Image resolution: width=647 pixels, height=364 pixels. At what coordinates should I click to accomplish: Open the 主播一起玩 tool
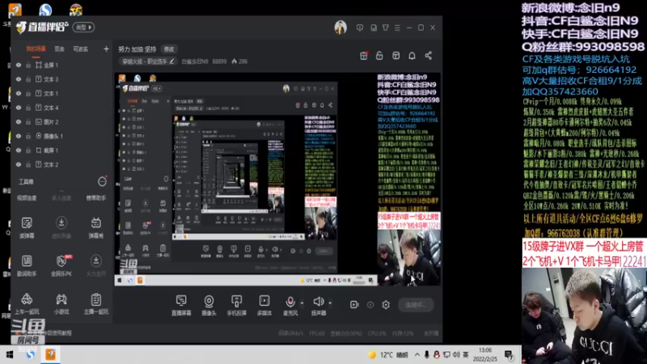(95, 304)
